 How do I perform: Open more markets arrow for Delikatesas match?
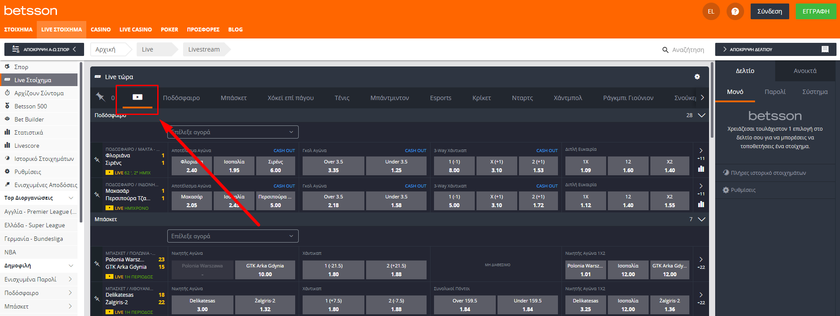click(701, 295)
